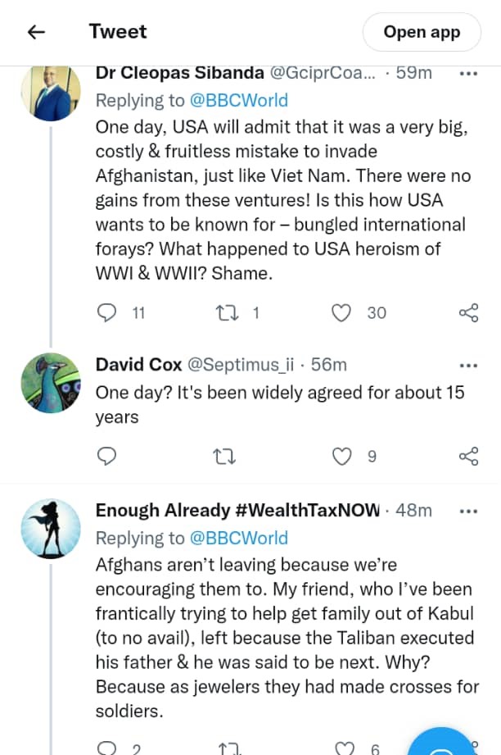Like David Cox's tweet
The height and width of the screenshot is (755, 501).
(x=342, y=456)
